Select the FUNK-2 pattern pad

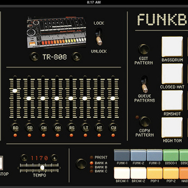[138, 155]
